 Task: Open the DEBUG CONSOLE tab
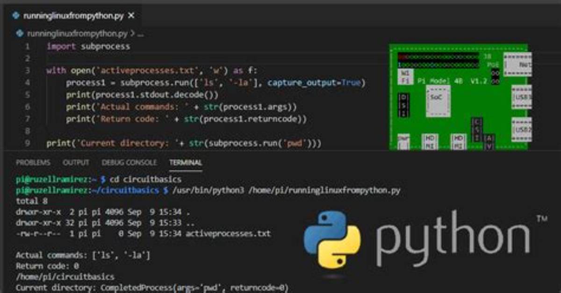(129, 162)
